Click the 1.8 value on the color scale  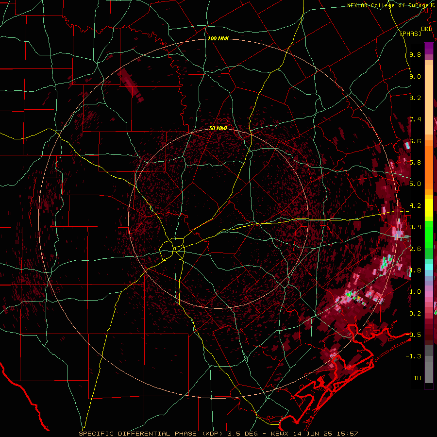[415, 270]
